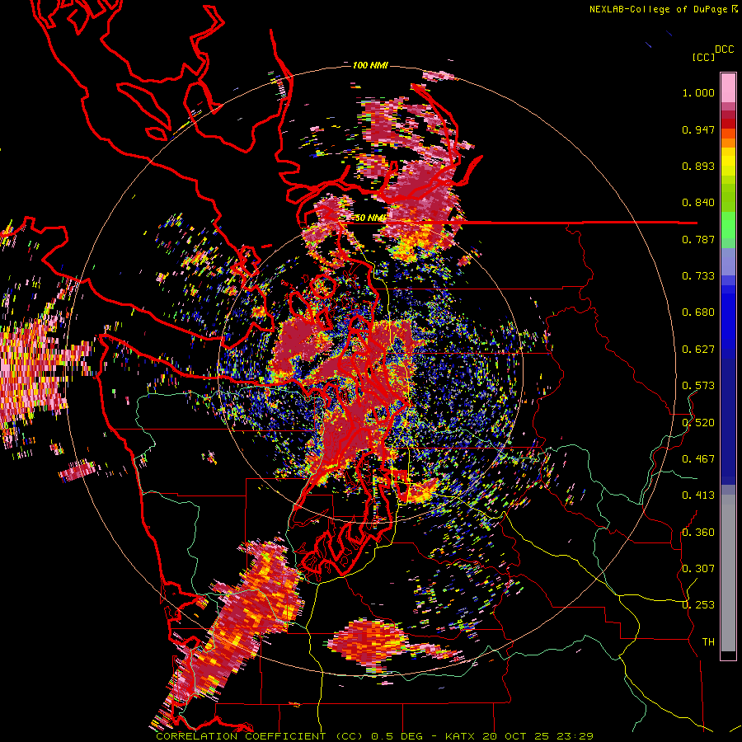Click the 0.680 value on the color scale
The width and height of the screenshot is (742, 742).
[x=698, y=312]
